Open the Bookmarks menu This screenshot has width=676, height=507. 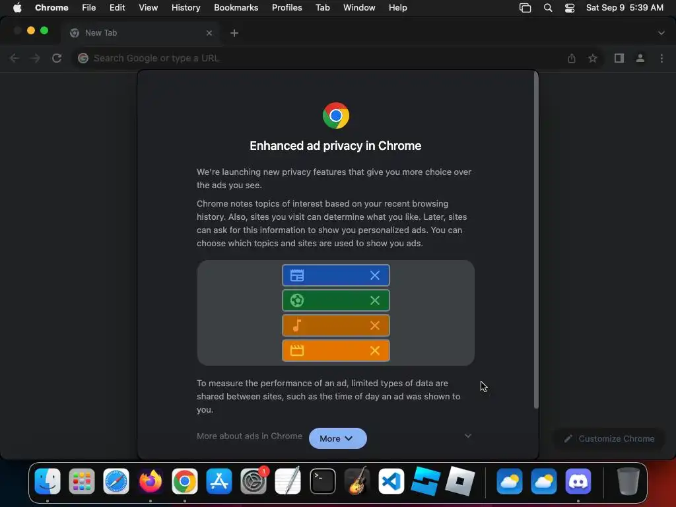click(236, 8)
